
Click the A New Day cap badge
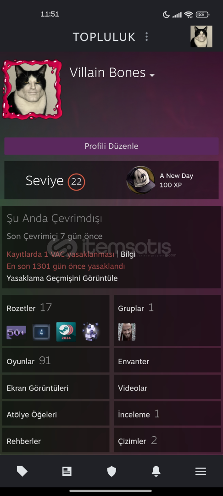[141, 180]
